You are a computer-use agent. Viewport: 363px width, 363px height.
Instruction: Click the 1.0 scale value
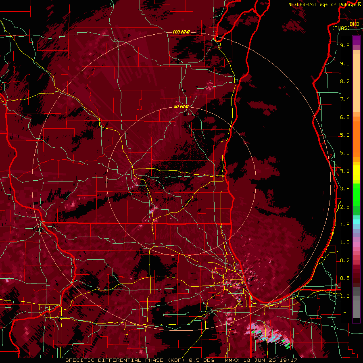coord(345,242)
